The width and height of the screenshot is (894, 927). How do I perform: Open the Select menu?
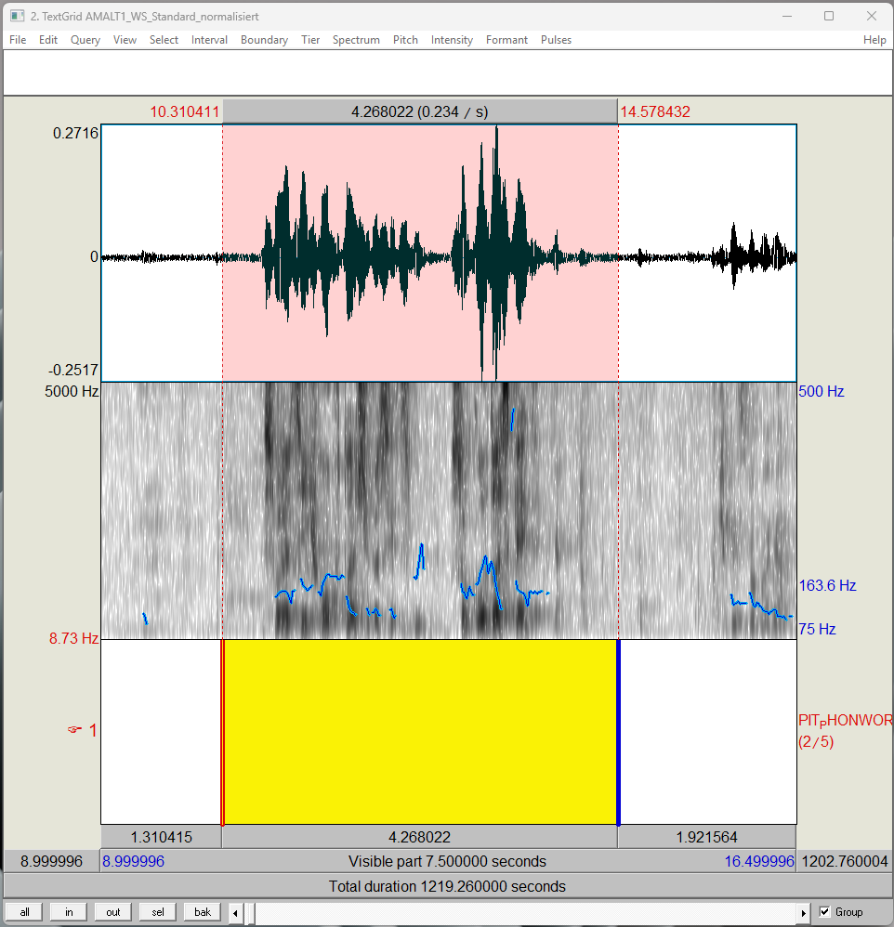coord(164,40)
